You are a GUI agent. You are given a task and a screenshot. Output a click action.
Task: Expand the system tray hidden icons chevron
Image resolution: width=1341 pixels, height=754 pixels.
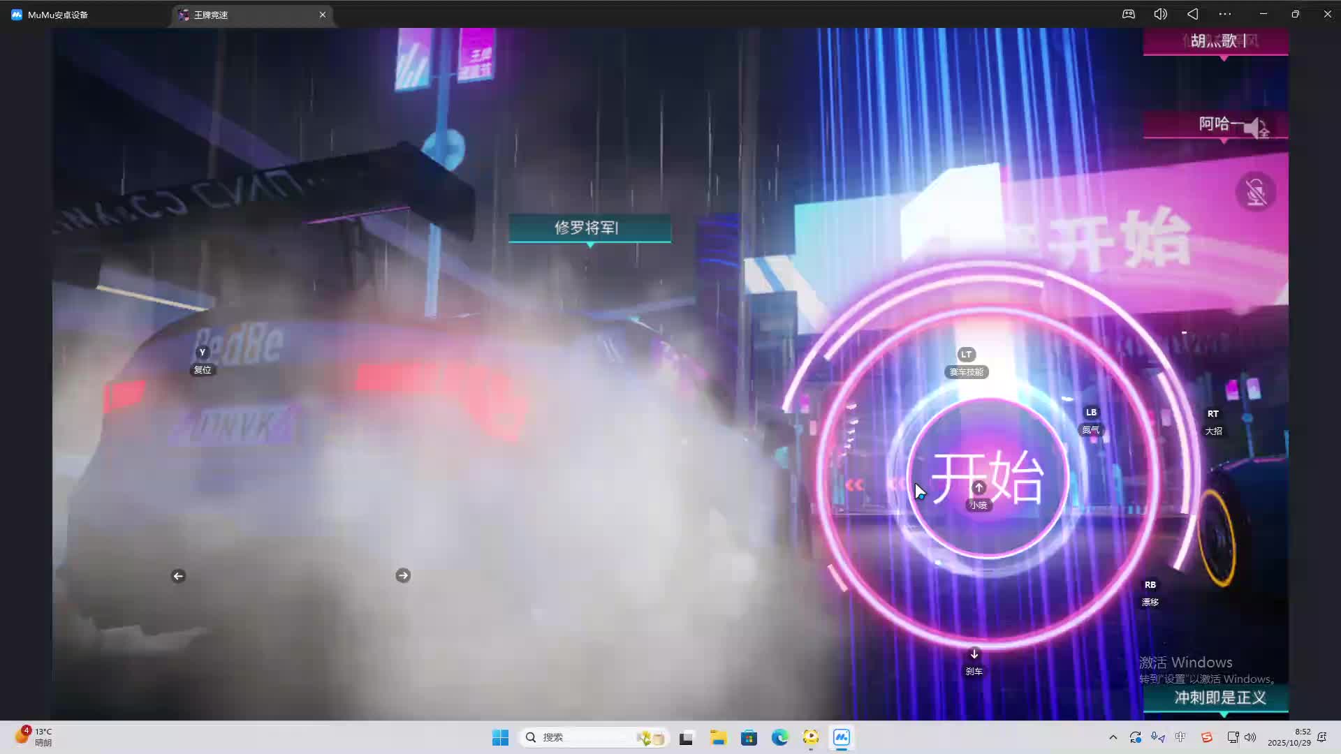tap(1113, 737)
